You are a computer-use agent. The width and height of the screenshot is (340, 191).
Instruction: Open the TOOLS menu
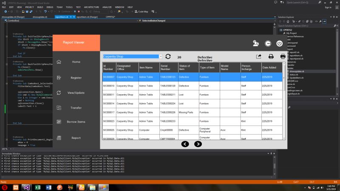(x=69, y=7)
